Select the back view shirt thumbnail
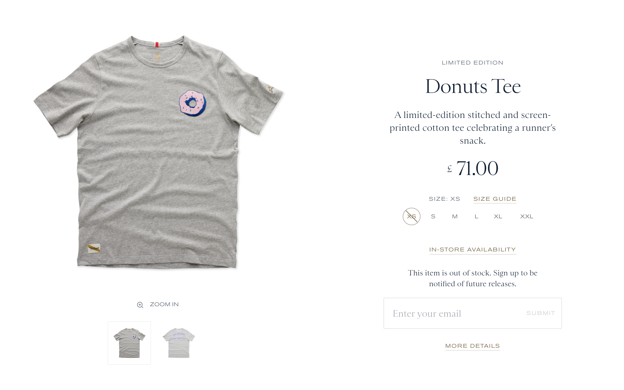Viewport: 624px width, 390px height. coord(179,343)
